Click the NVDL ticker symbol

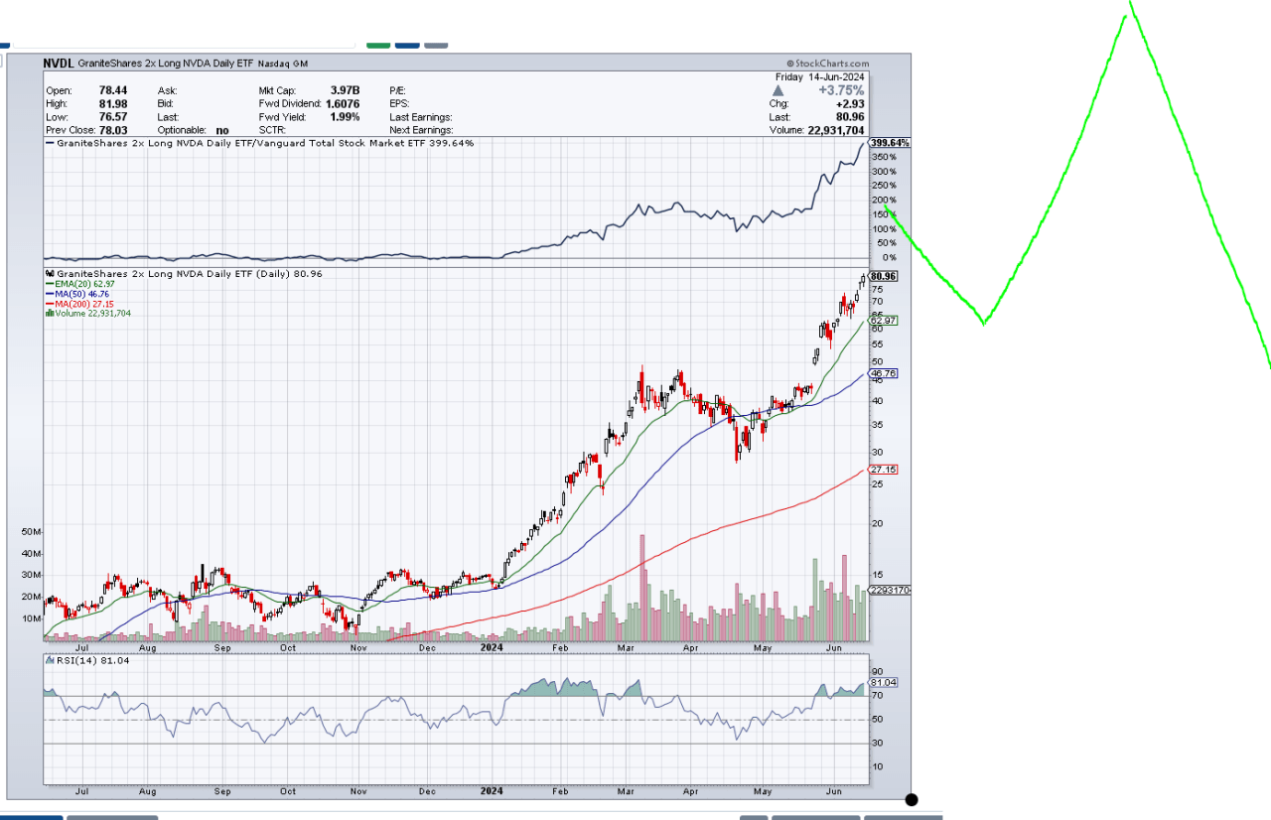click(57, 64)
